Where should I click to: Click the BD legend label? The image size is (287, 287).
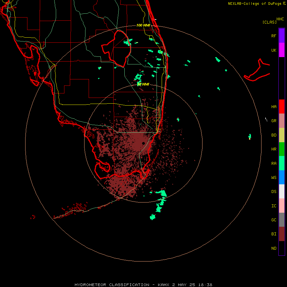[274, 135]
